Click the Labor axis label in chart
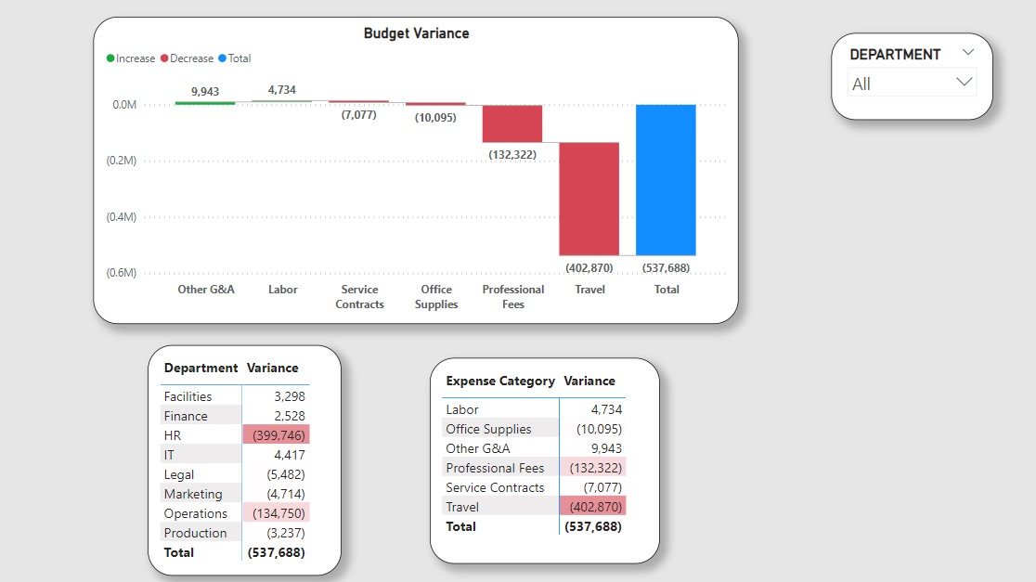Viewport: 1036px width, 582px height. [283, 290]
